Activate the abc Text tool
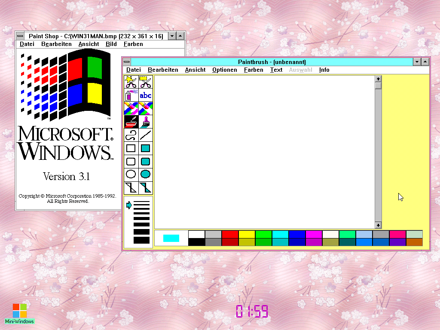Image resolution: width=440 pixels, height=330 pixels. 146,95
